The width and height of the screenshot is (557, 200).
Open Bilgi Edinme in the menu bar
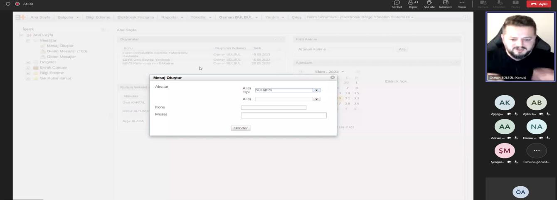(98, 17)
